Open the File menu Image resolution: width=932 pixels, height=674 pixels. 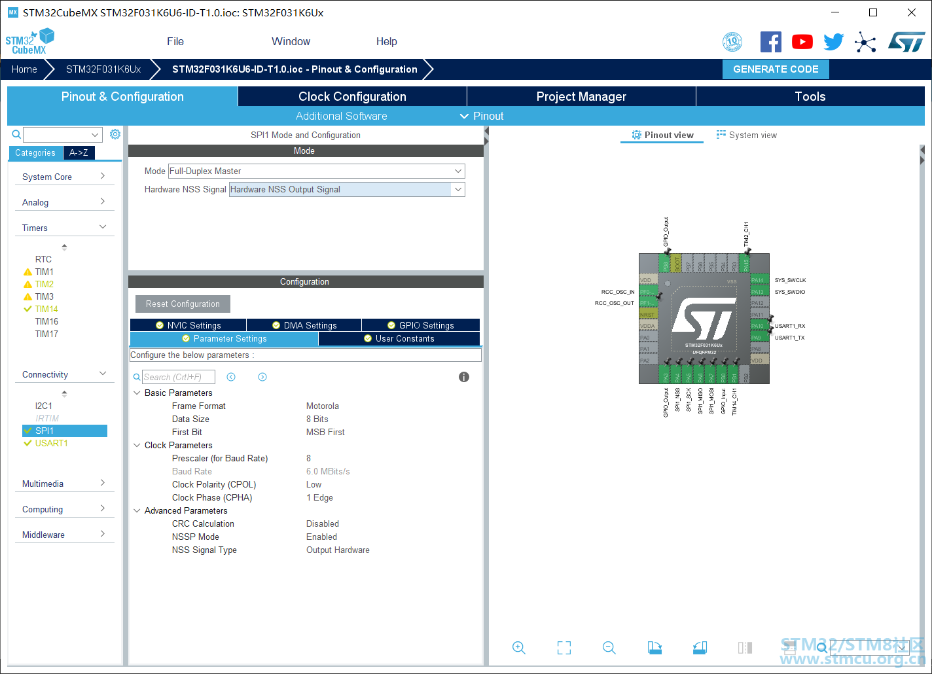coord(175,41)
